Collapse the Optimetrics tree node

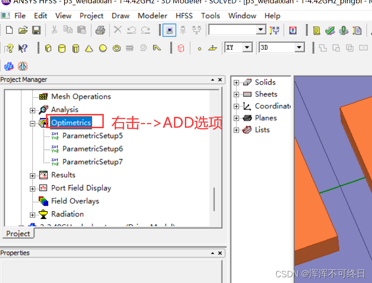(x=33, y=123)
